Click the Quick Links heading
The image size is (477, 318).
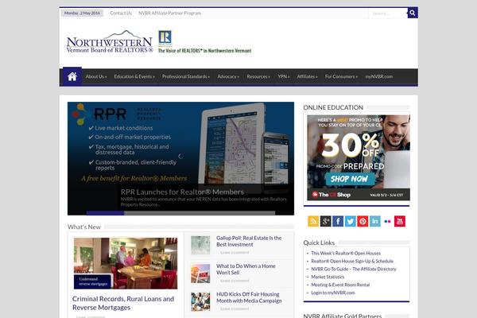click(319, 242)
